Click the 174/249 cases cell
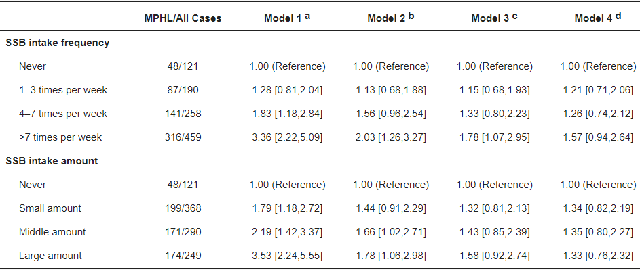The width and height of the screenshot is (640, 270). pyautogui.click(x=183, y=256)
